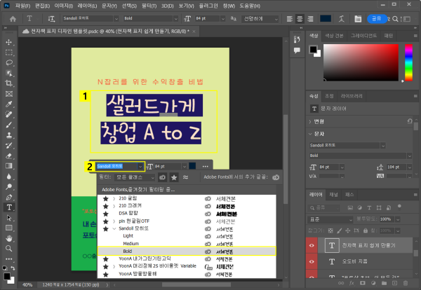Image resolution: width=421 pixels, height=290 pixels.
Task: Toggle favorites star filter in font list
Action: pyautogui.click(x=173, y=179)
